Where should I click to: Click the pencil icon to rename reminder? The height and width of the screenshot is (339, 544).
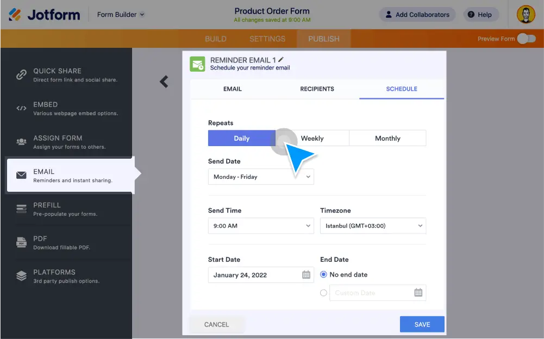point(281,60)
